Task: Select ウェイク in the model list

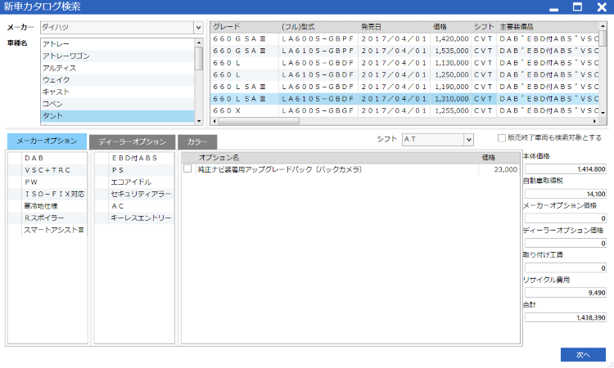Action: coord(117,80)
